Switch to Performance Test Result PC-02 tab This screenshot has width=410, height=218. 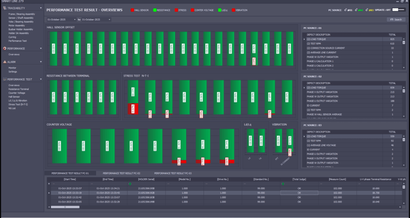click(122, 173)
